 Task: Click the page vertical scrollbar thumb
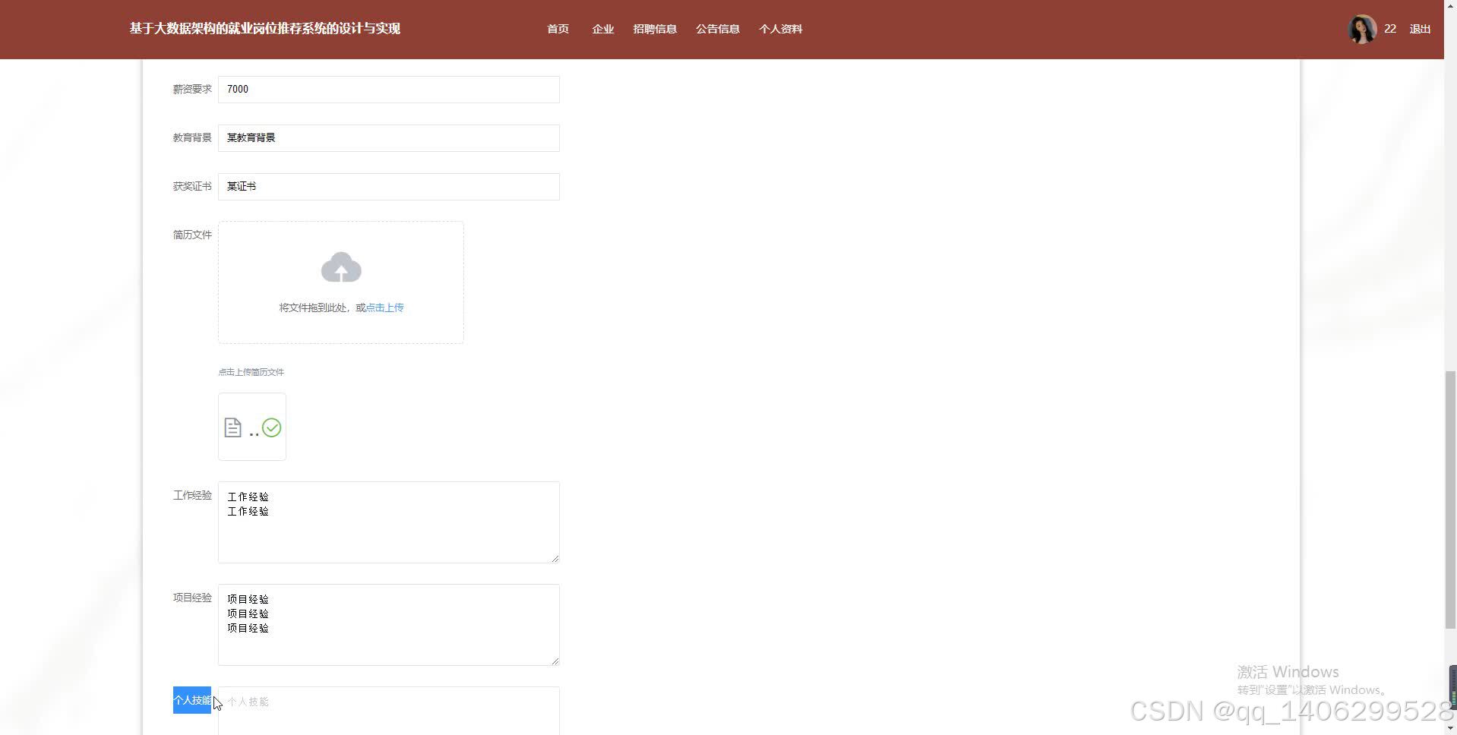tap(1450, 500)
